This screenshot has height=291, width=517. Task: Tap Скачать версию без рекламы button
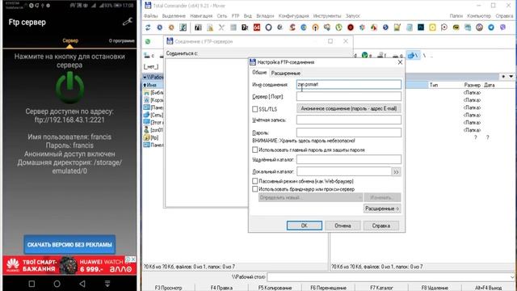[x=69, y=245]
